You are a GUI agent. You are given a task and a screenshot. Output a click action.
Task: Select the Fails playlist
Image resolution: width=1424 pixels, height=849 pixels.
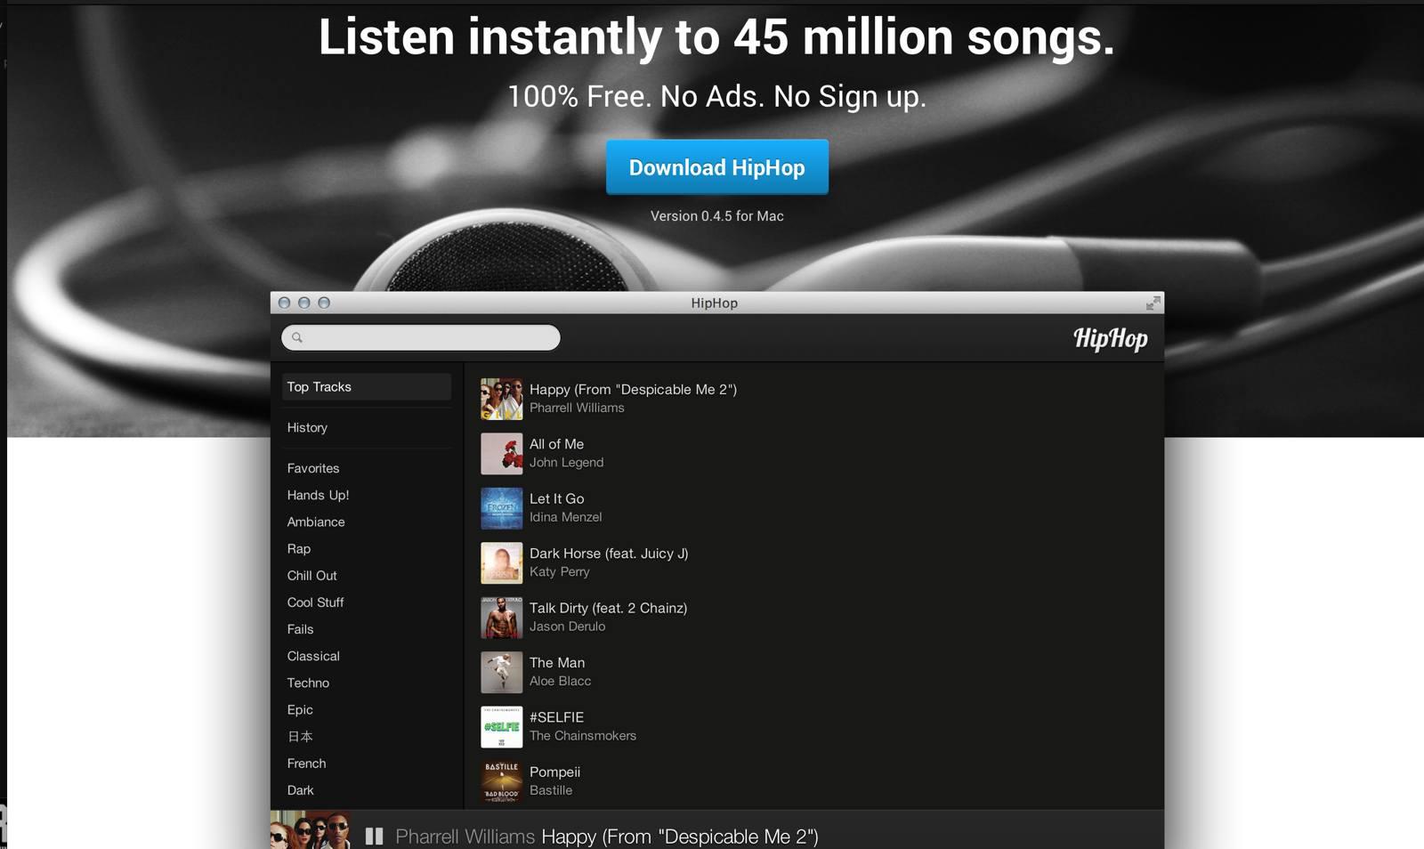pos(300,629)
